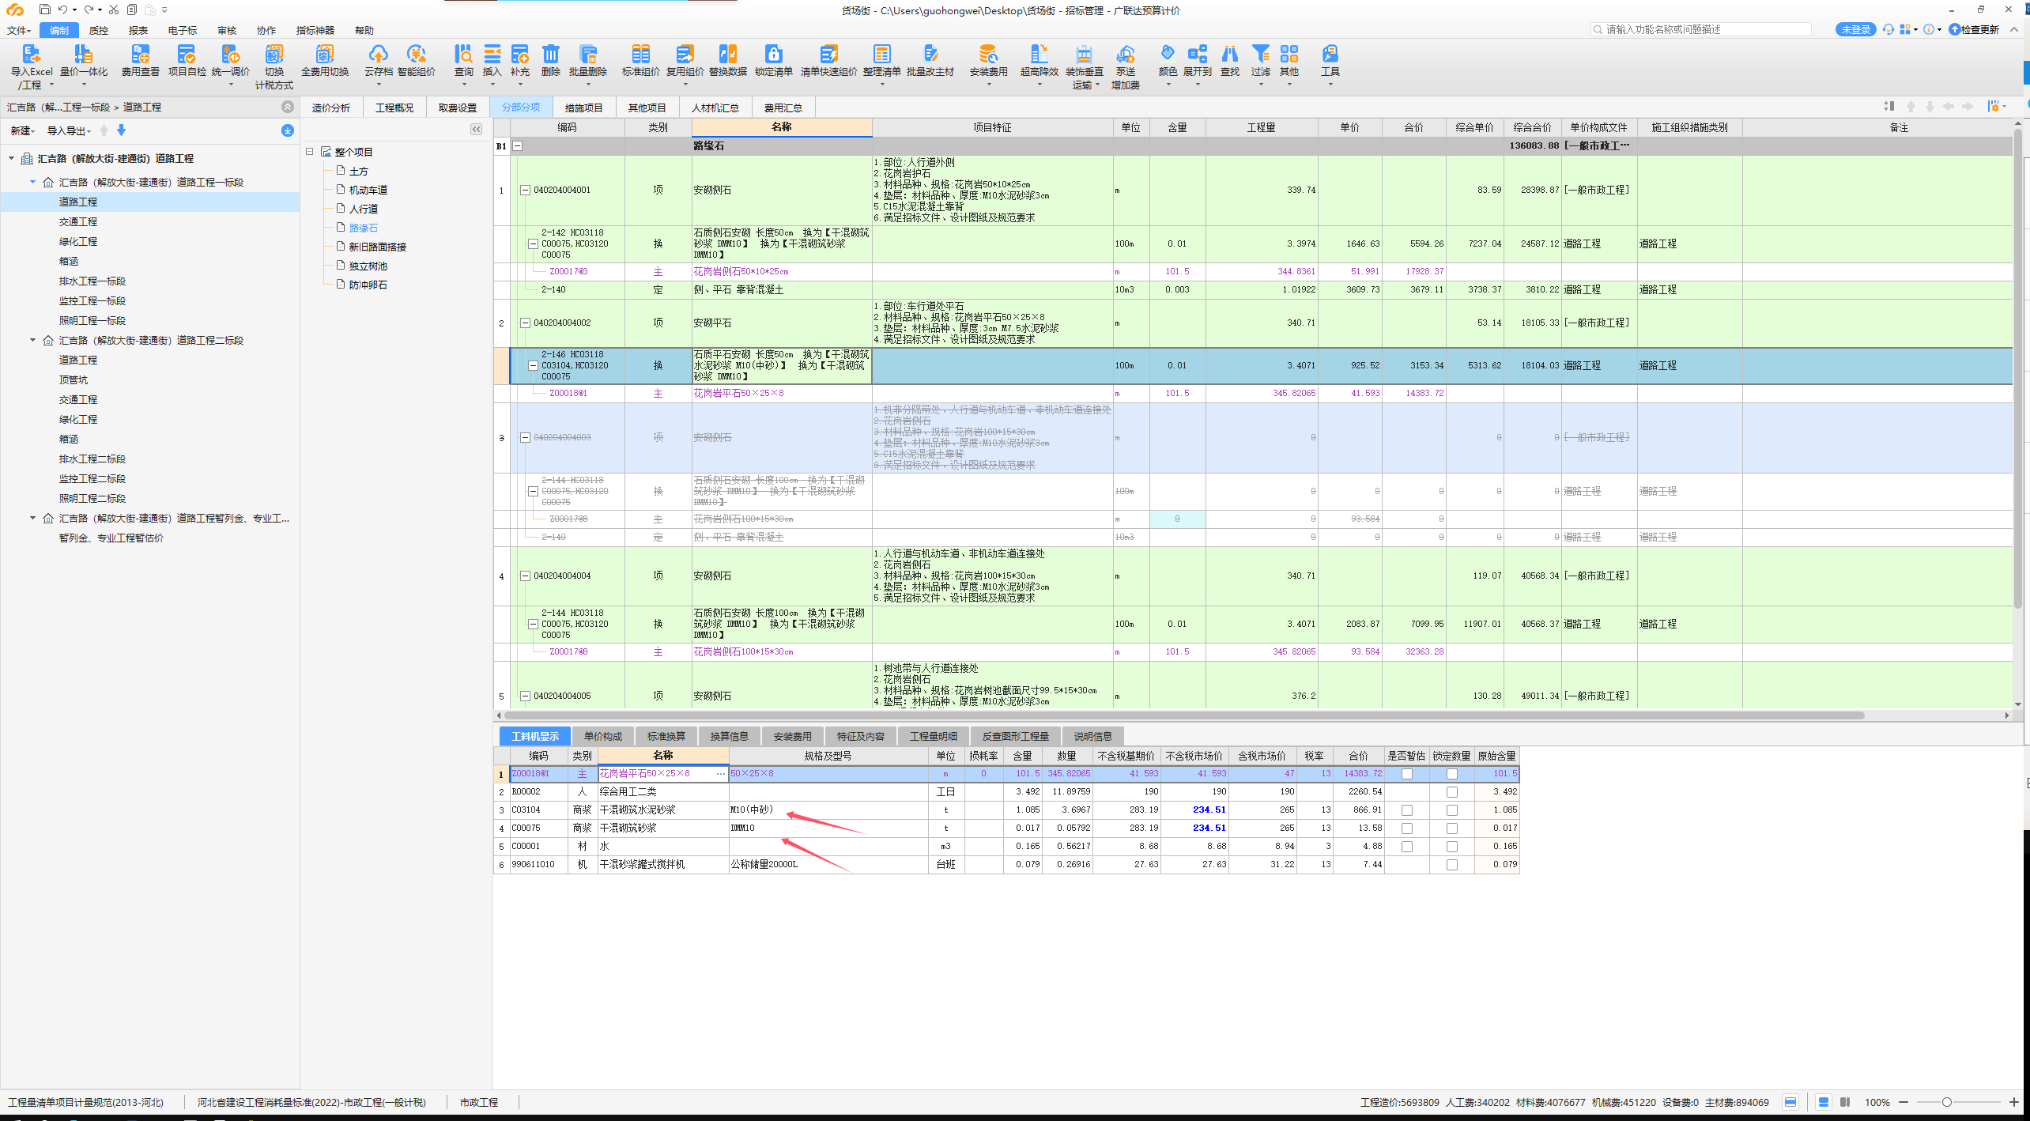The width and height of the screenshot is (2030, 1121).
Task: Click the 泵送增加费 icon
Action: 1125,54
